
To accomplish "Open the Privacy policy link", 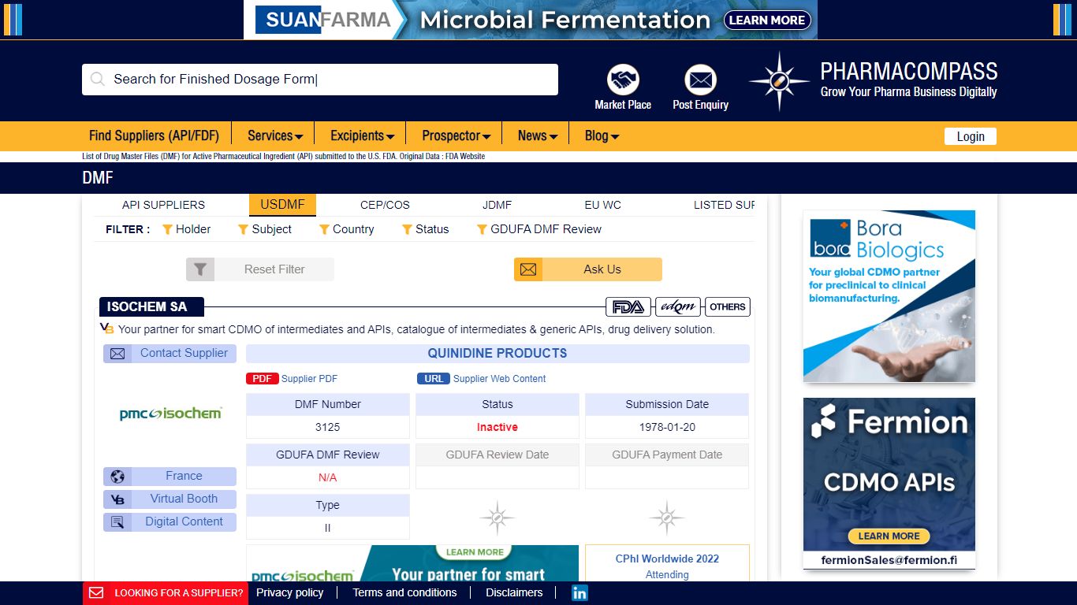I will click(289, 592).
